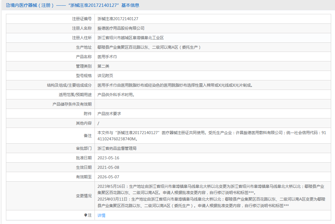Click intended use text 产品供外科手术时用。

click(116, 95)
